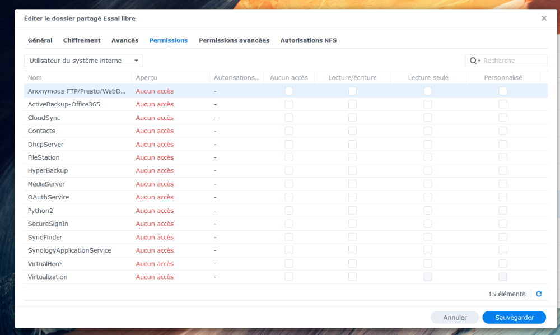
Task: Check Lecture/écriture for Anonymous FTP row
Action: click(x=352, y=91)
